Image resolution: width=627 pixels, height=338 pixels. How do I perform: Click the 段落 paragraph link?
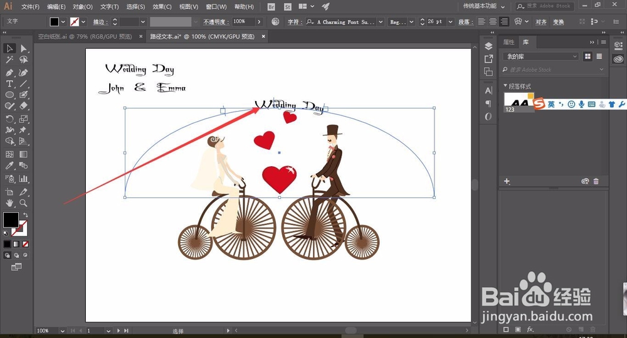(465, 22)
